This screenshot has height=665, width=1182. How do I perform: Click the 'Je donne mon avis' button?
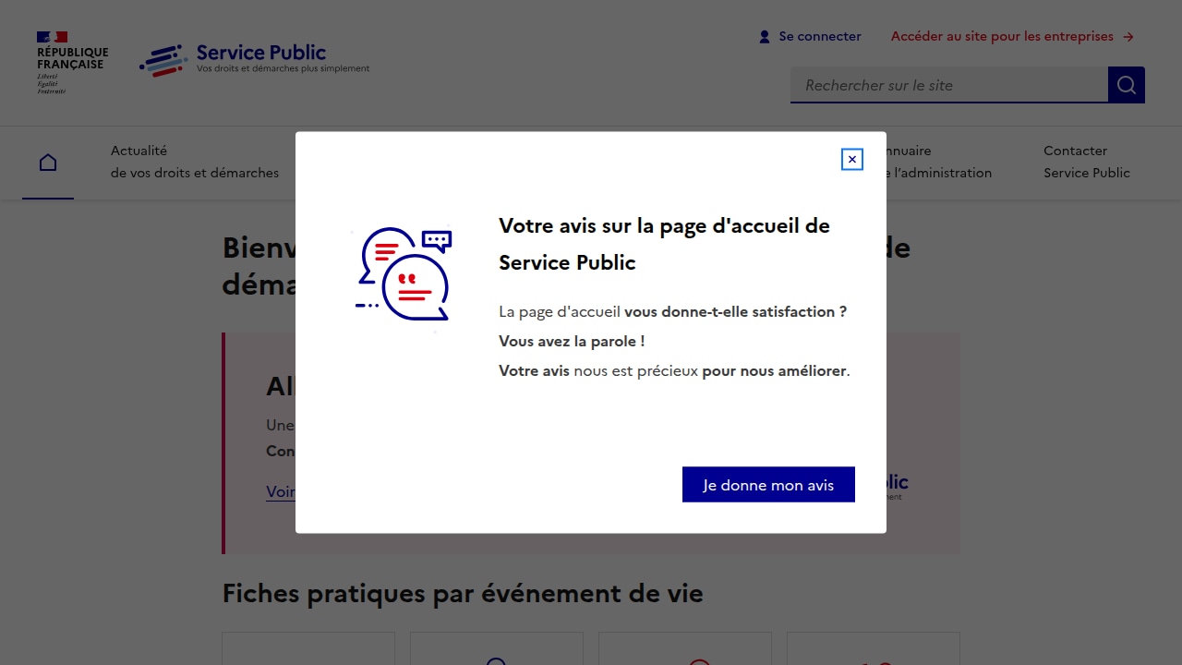click(x=768, y=485)
